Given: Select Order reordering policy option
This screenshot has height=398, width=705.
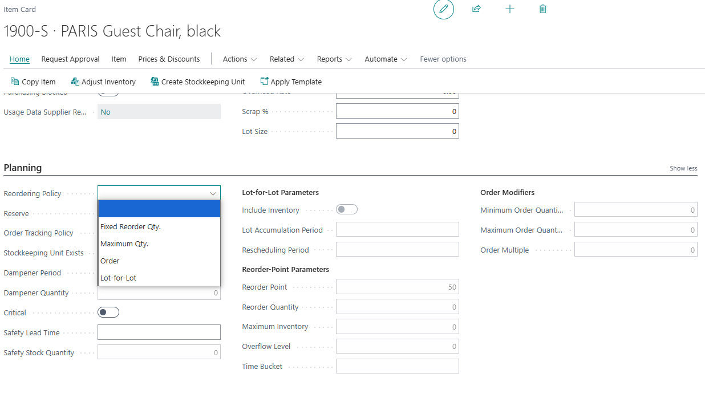Looking at the screenshot, I should pos(159,261).
